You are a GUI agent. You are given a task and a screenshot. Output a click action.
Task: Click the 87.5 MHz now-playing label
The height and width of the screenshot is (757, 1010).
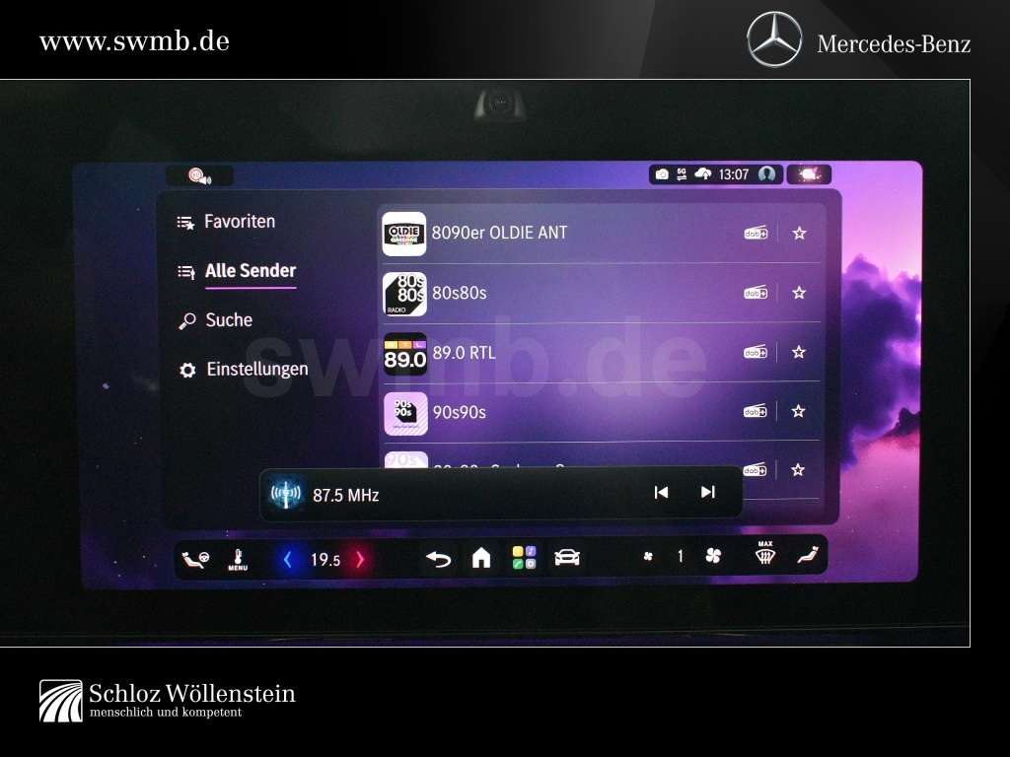[x=346, y=495]
